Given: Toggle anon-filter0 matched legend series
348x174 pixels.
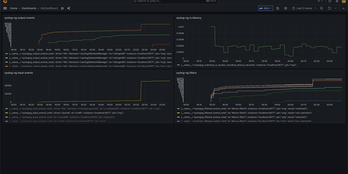Looking at the screenshot, I should [244, 109].
